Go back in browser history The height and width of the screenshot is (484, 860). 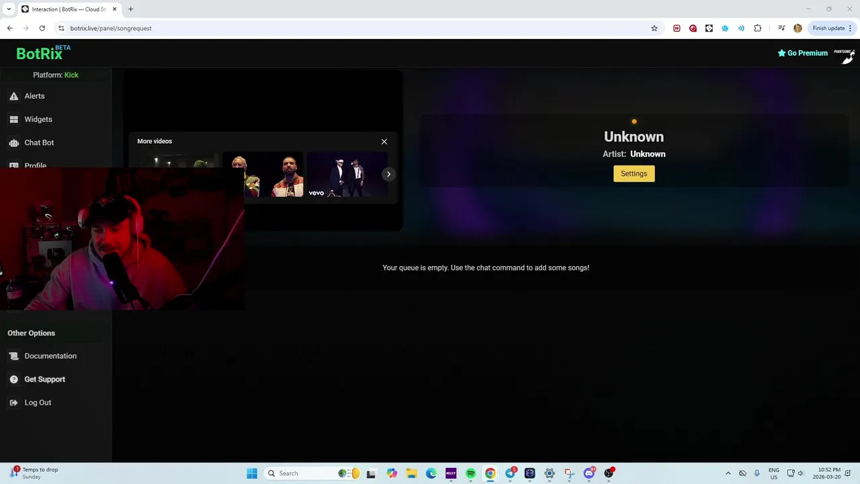tap(9, 28)
